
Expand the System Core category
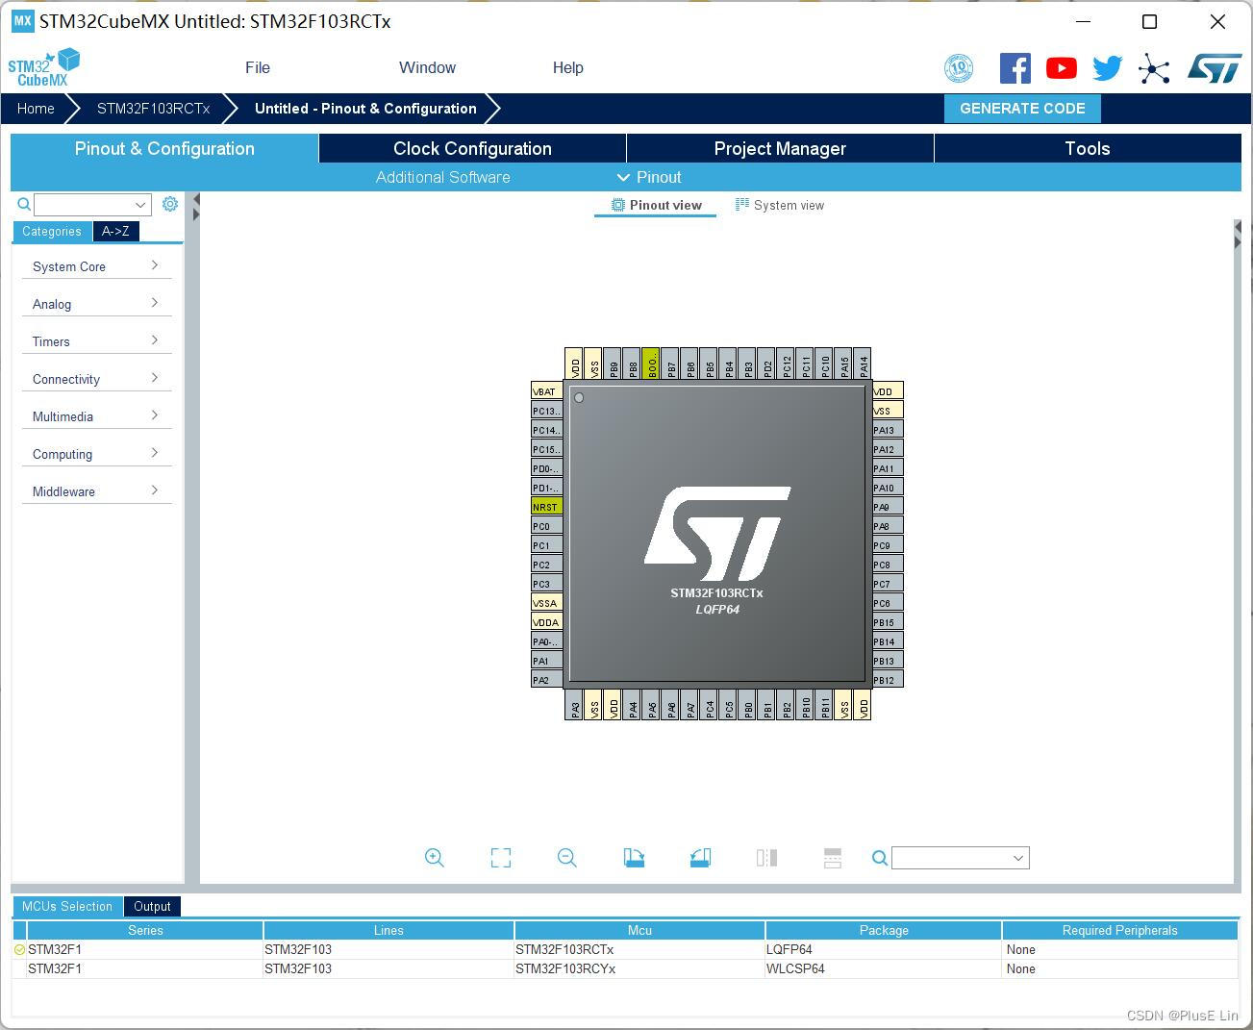click(96, 266)
